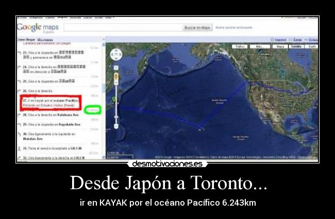Open the 'Mis mapas' link
Image resolution: width=335 pixels, height=219 pixels.
point(45,40)
